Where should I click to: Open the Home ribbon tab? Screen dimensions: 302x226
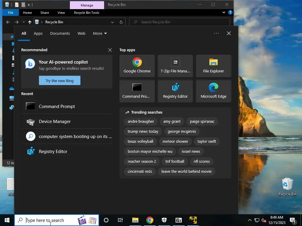27,13
